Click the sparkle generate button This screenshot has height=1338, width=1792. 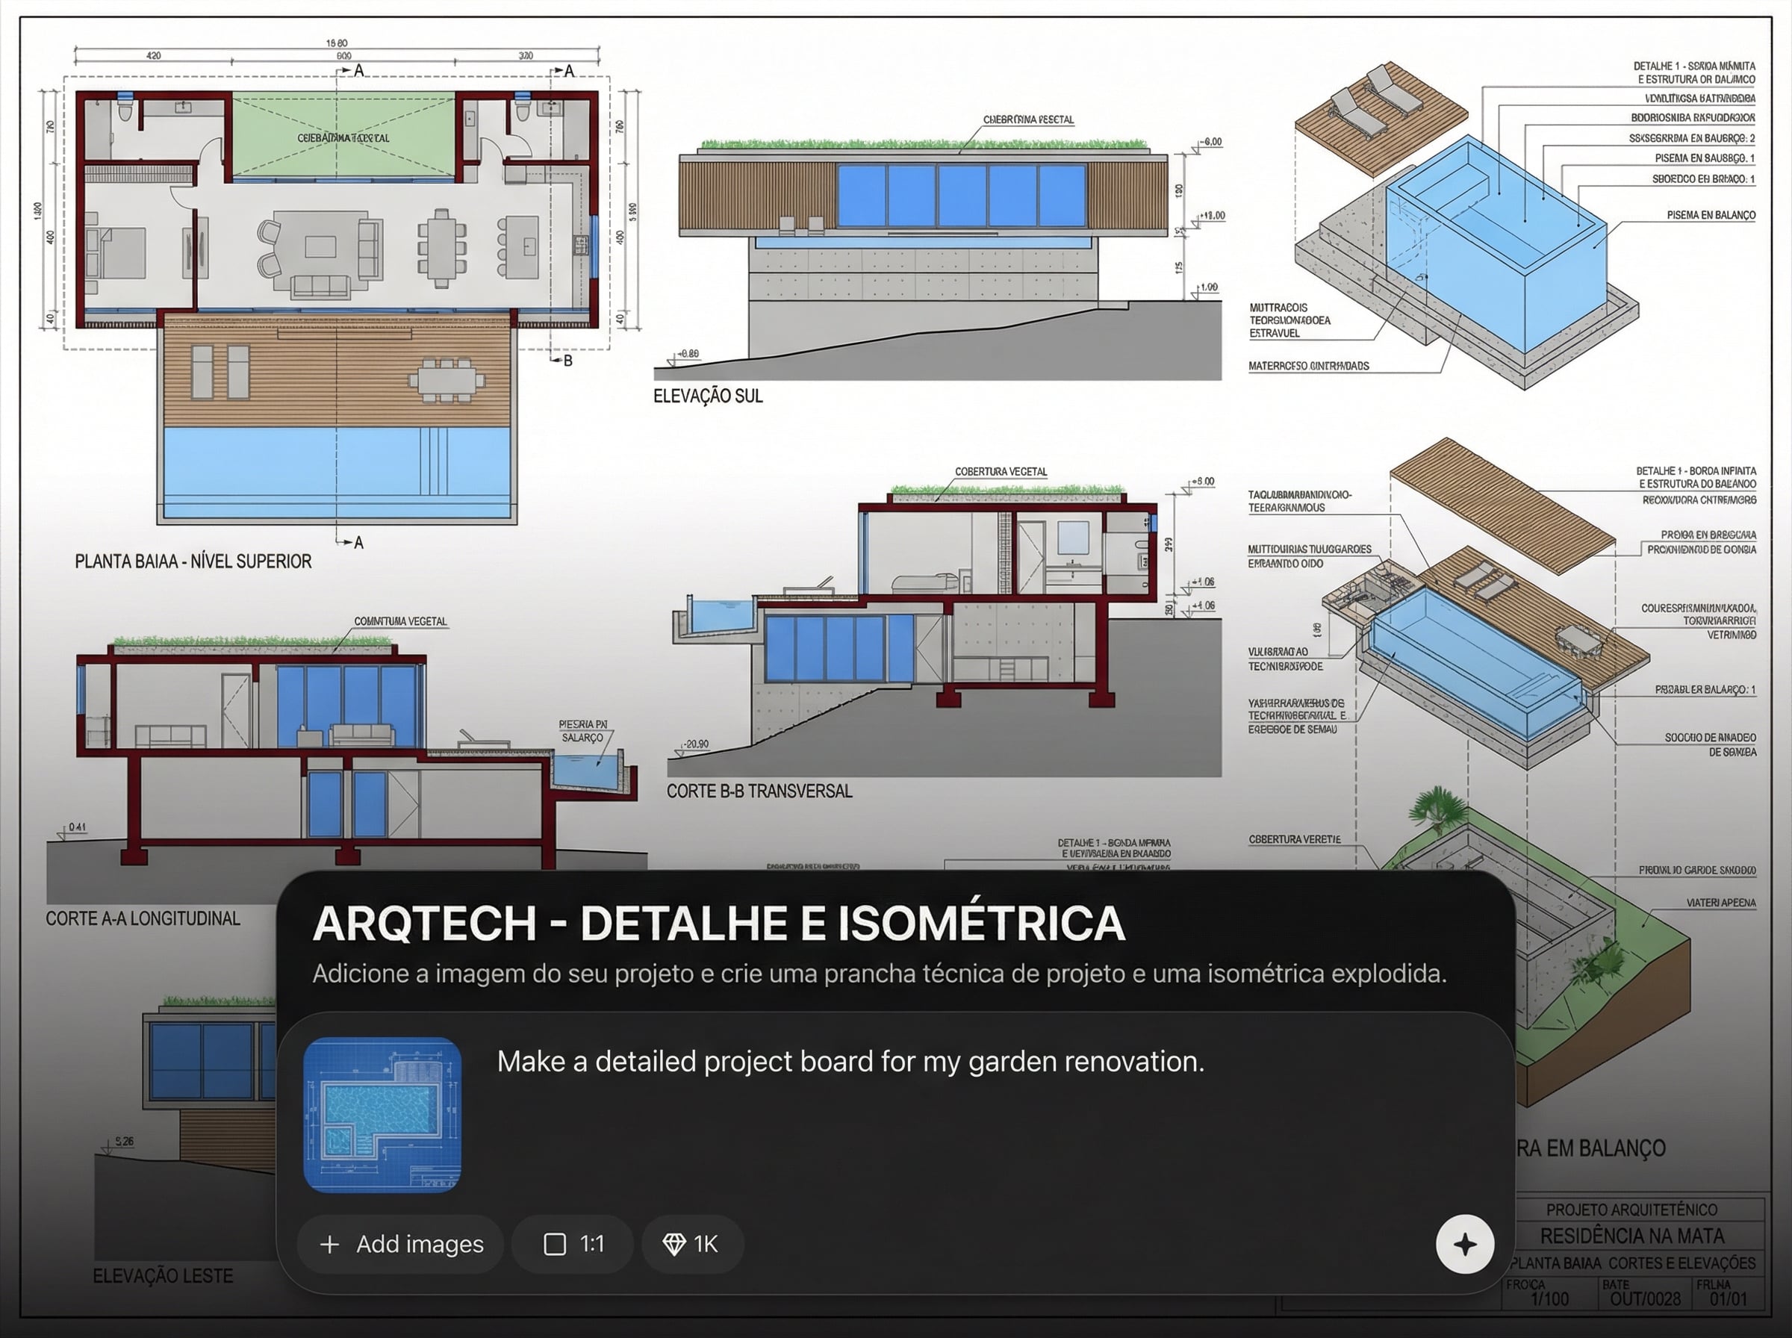pyautogui.click(x=1464, y=1244)
